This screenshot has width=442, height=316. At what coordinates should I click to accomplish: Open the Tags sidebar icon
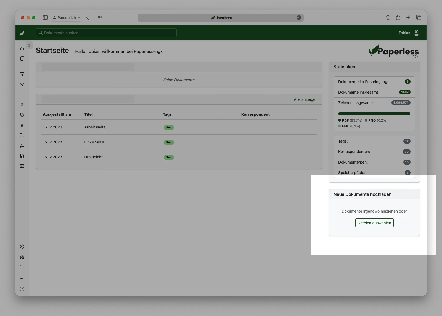click(22, 115)
